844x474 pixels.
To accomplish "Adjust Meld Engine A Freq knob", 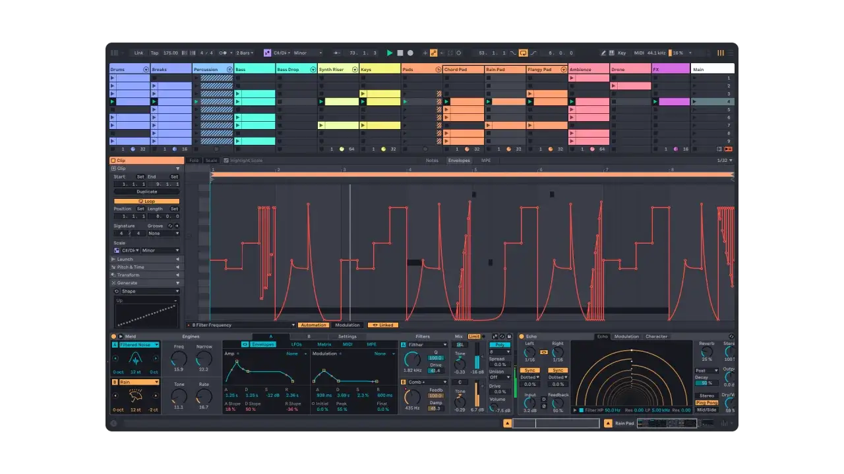I will (179, 358).
